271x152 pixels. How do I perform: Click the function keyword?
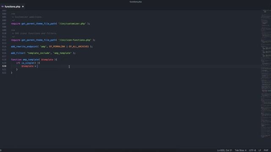pos(16,60)
